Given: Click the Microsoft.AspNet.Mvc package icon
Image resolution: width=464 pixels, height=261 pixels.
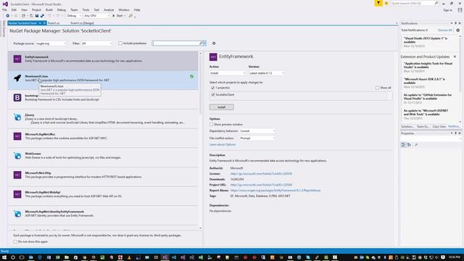Looking at the screenshot, I should coord(17,136).
